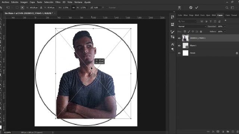Image resolution: width=239 pixels, height=134 pixels.
Task: Edit the Y position field
Action: 51,7
